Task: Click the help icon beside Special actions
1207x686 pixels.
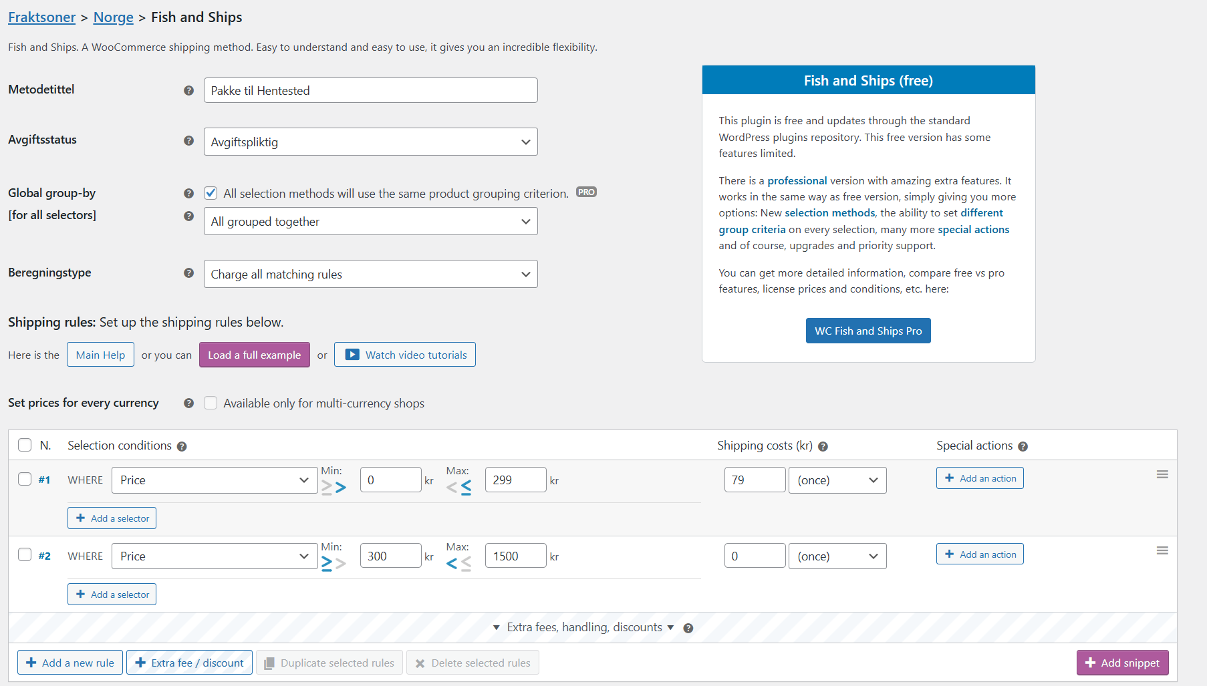Action: point(1023,446)
